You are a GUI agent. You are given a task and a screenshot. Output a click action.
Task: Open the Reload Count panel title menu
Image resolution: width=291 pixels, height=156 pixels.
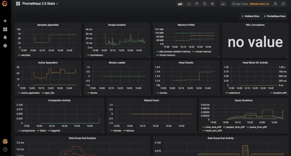click(151, 100)
